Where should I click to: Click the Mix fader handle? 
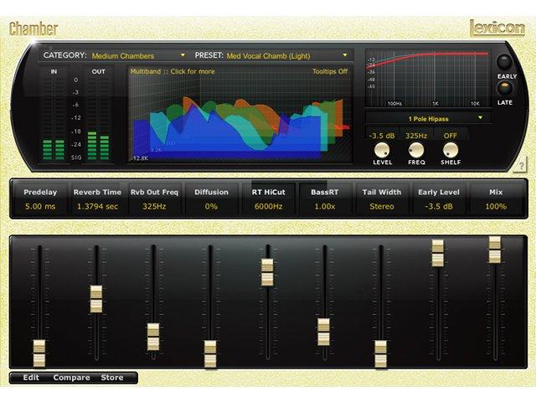[495, 249]
